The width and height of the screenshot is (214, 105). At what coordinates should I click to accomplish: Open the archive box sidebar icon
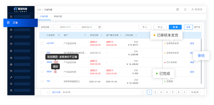tap(11, 30)
